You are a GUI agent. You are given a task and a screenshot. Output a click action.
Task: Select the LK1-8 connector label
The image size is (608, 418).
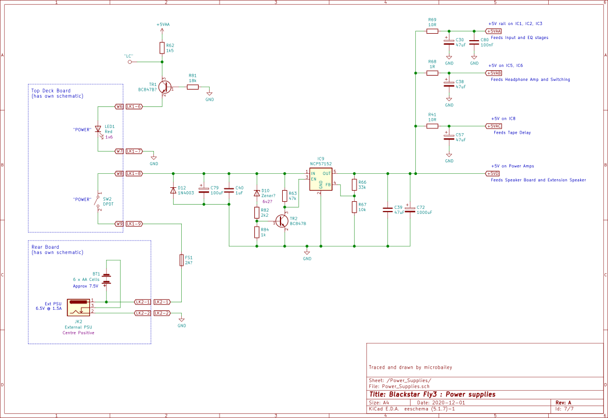click(134, 173)
